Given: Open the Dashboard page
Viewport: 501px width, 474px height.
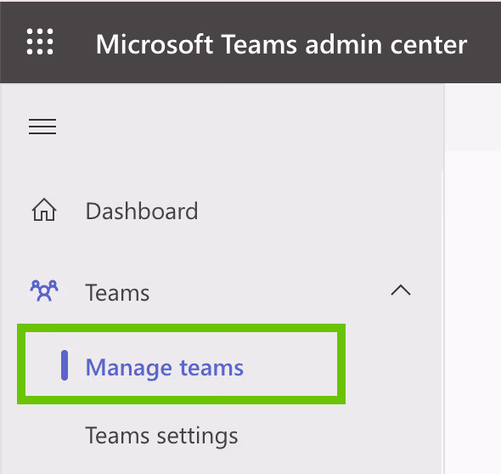Looking at the screenshot, I should [142, 212].
